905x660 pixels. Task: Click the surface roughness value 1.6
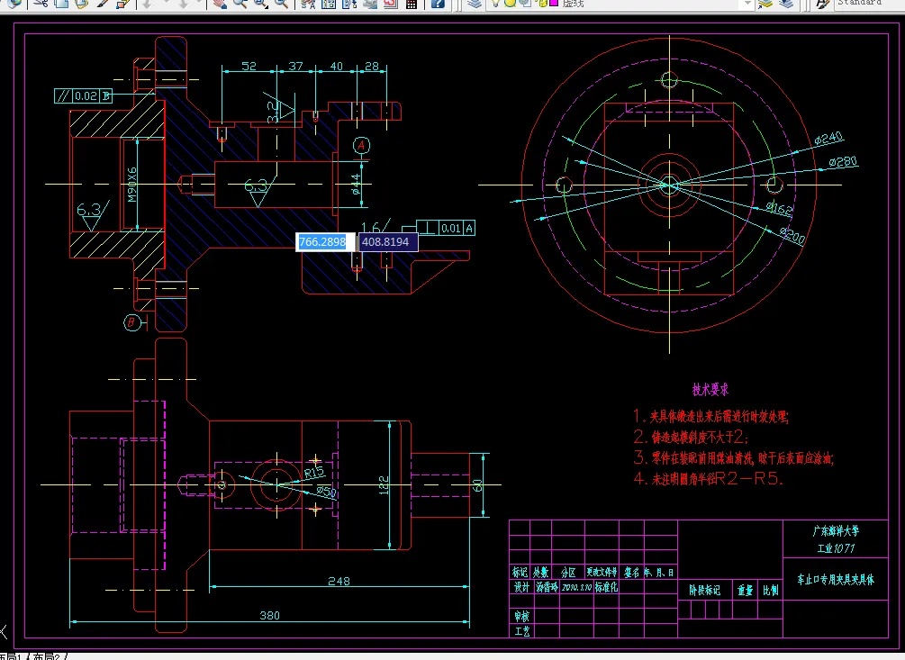coord(370,227)
